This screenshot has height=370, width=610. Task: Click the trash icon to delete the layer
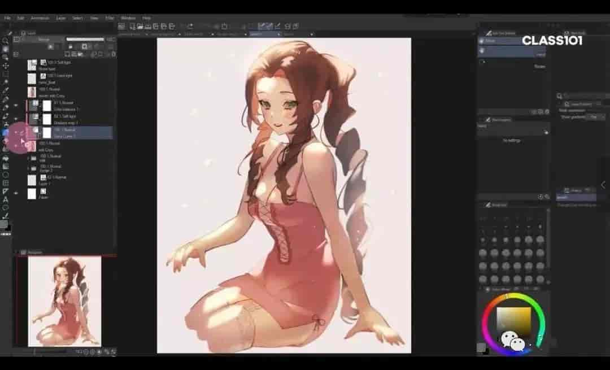(x=114, y=54)
